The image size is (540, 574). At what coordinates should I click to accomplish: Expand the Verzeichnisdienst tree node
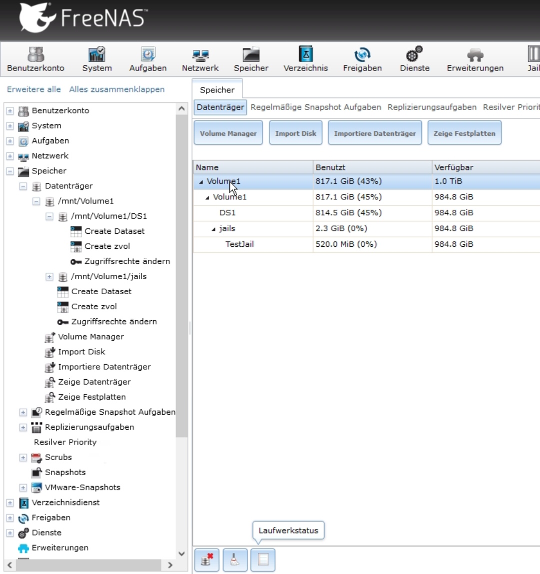[x=10, y=503]
